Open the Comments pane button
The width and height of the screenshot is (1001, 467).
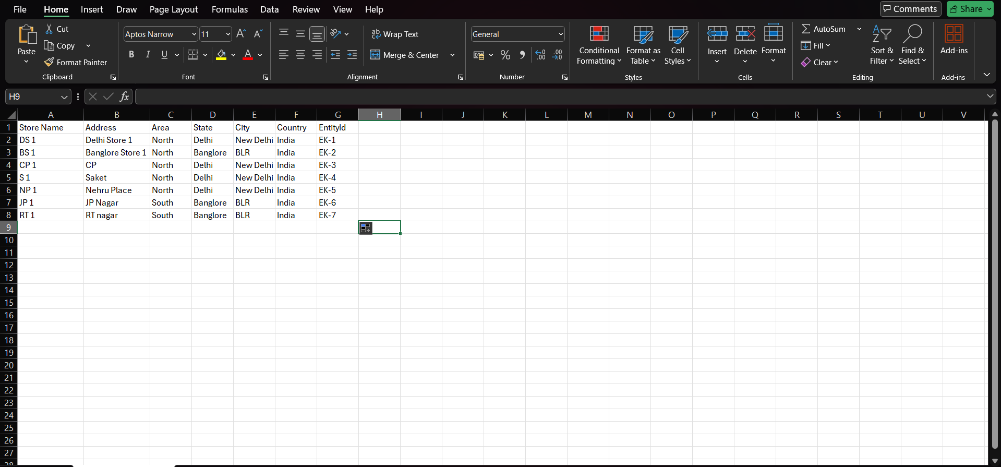pos(910,9)
